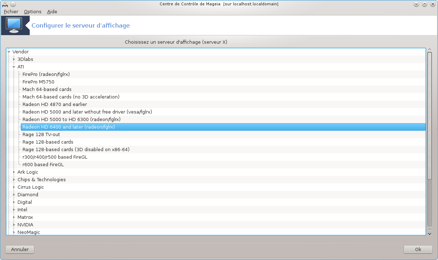Select r600 based FireGL entry
The image size is (438, 260).
(x=43, y=165)
